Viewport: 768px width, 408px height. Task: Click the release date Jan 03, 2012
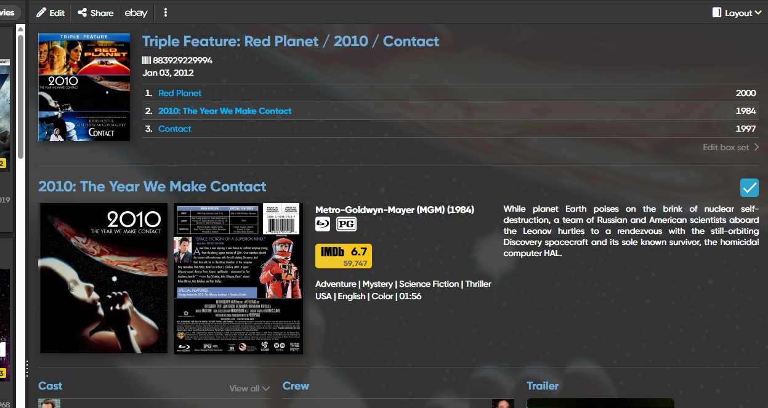(168, 73)
